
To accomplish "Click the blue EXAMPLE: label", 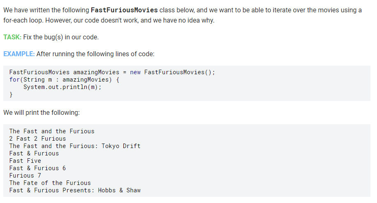I will point(19,54).
